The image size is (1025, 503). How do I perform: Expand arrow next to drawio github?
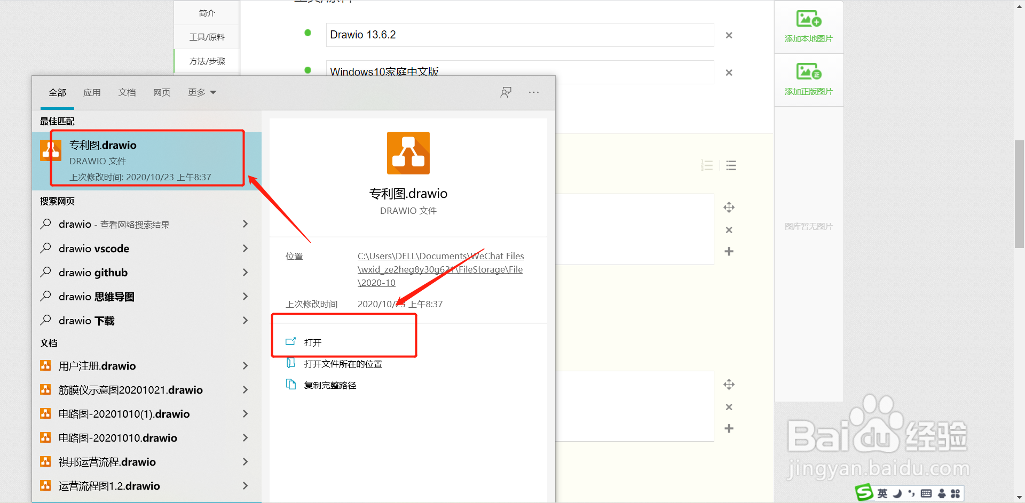pos(245,272)
